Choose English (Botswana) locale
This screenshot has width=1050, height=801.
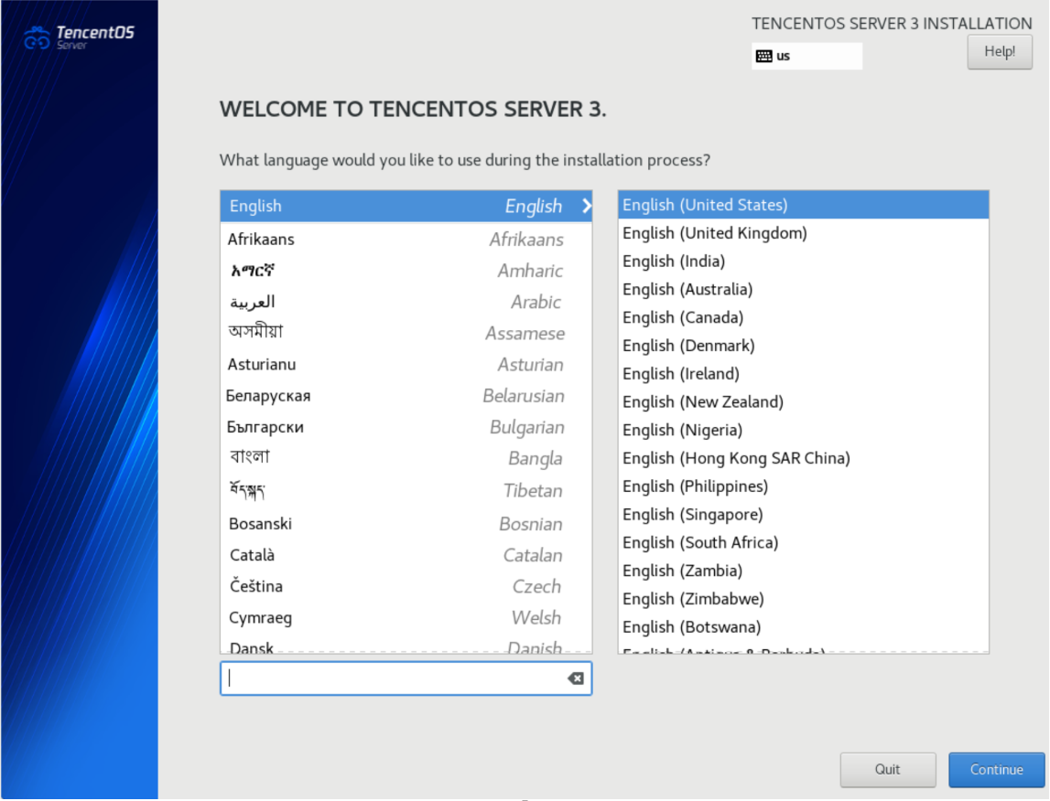(x=803, y=626)
